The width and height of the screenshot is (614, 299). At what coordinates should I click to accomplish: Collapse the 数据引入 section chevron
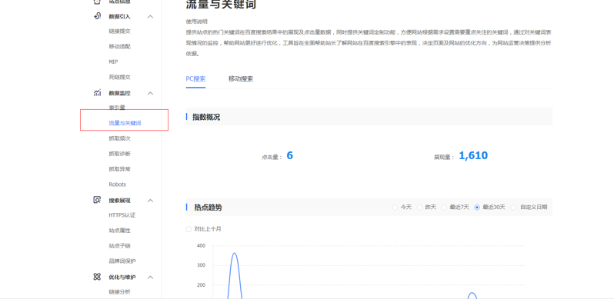tap(150, 16)
